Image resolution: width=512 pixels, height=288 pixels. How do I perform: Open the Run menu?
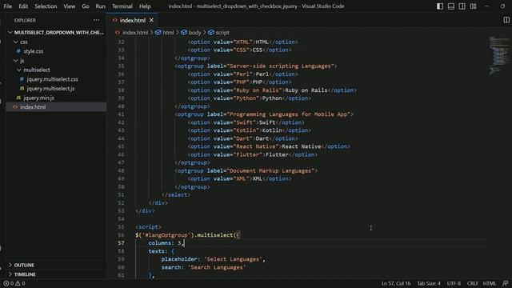101,6
